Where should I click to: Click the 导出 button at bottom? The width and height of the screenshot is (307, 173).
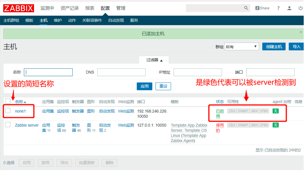[64, 163]
